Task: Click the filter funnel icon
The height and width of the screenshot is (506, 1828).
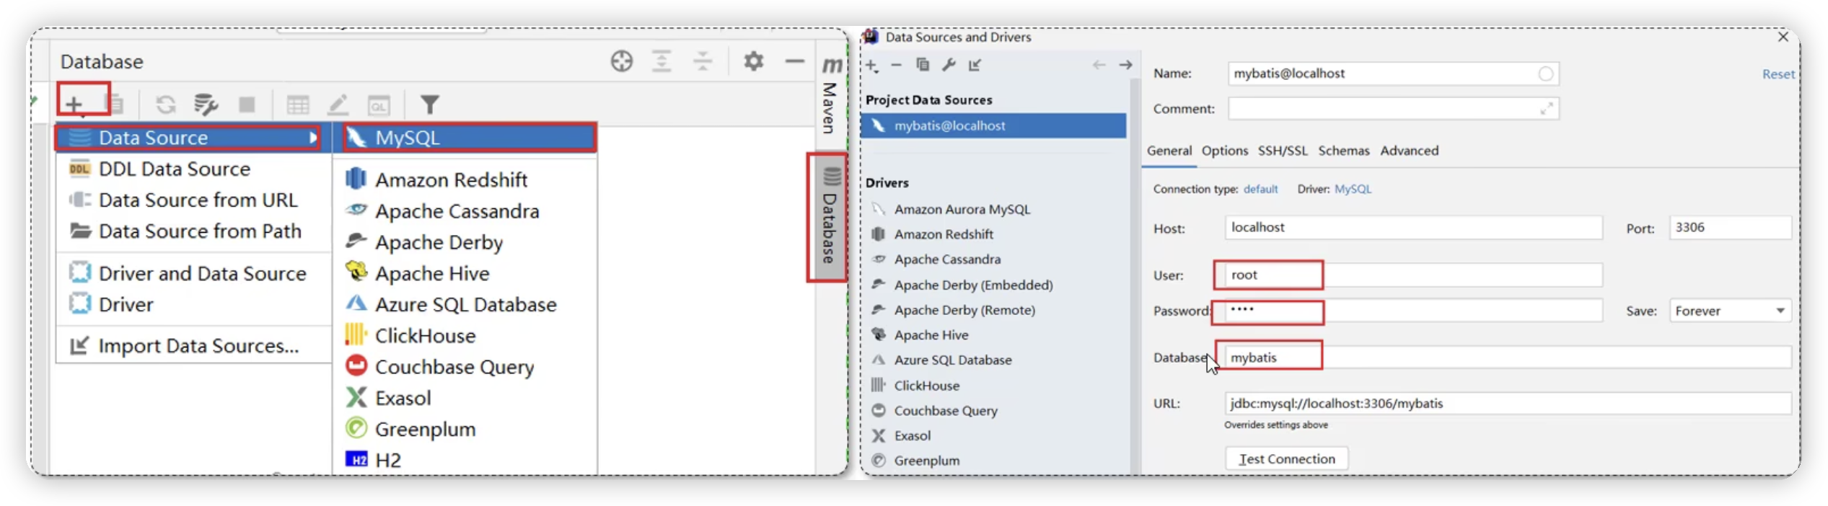Action: pos(430,105)
